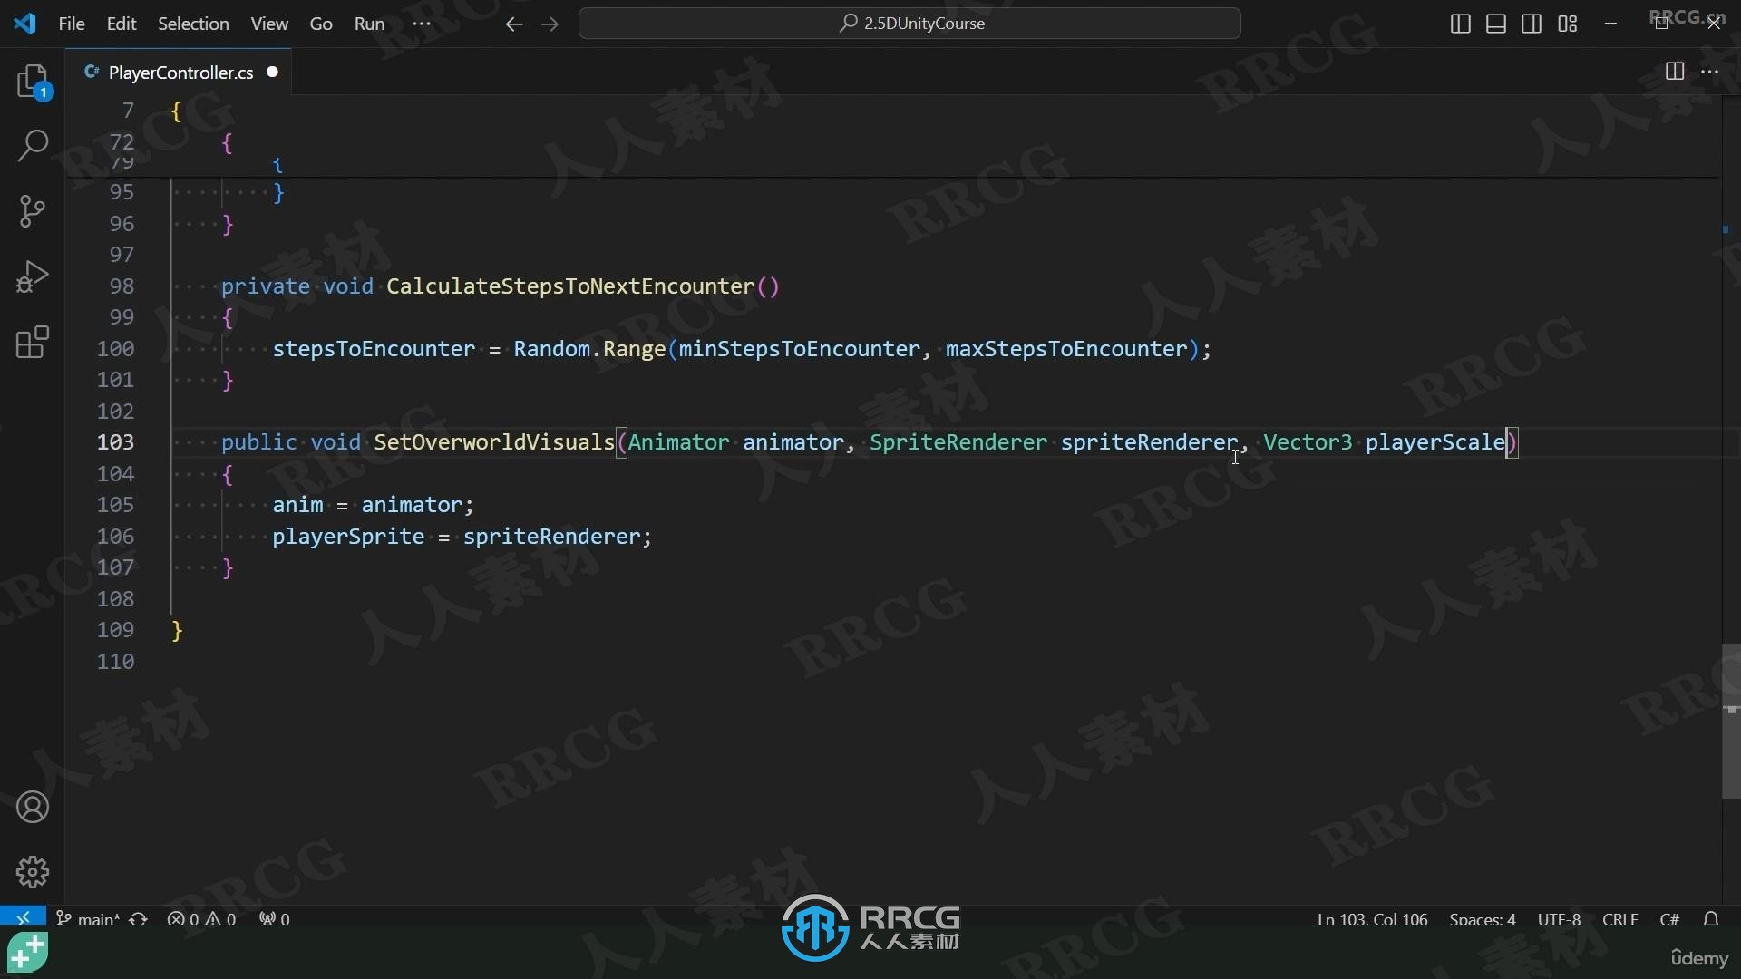The width and height of the screenshot is (1741, 979).
Task: Click the 2.5DUnityCourse command center search box
Action: [909, 24]
